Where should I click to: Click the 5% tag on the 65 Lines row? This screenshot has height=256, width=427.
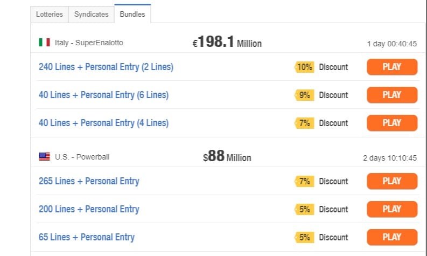tap(304, 238)
